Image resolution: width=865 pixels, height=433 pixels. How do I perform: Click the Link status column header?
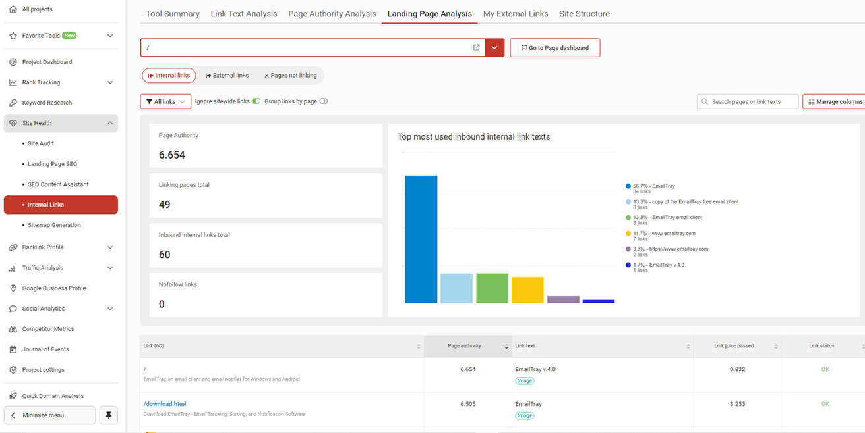click(x=822, y=346)
